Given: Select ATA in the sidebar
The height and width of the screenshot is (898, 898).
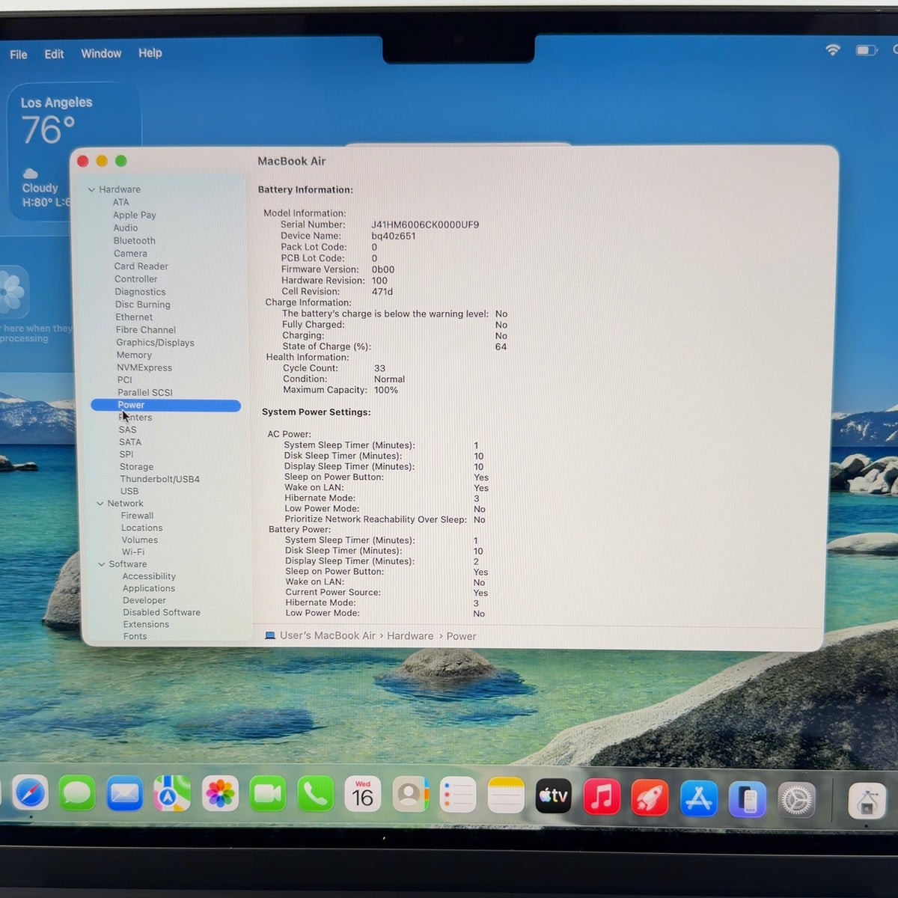Looking at the screenshot, I should pyautogui.click(x=120, y=202).
